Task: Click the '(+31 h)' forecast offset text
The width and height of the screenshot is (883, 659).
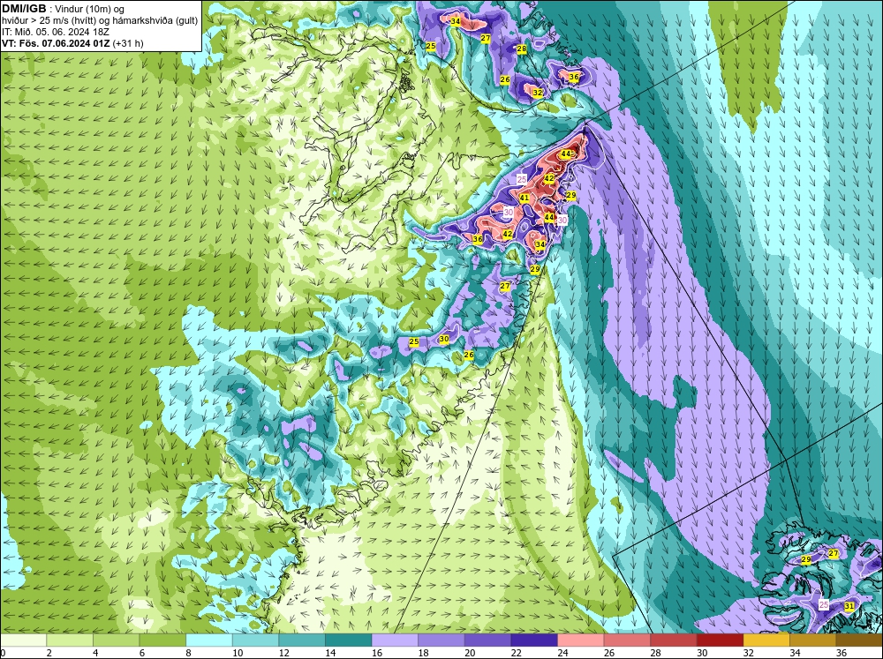Action: click(128, 43)
